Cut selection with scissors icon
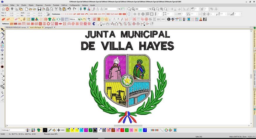 (x=56, y=9)
